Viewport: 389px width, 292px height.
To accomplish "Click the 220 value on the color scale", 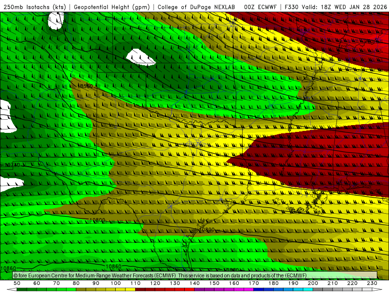I will tap(352, 283).
